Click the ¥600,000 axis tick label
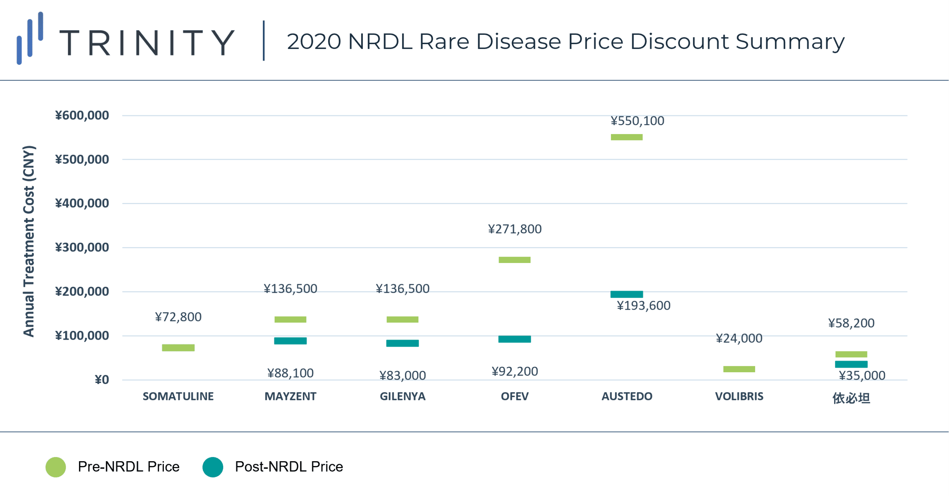Viewport: 949px width, 496px height. pos(82,115)
